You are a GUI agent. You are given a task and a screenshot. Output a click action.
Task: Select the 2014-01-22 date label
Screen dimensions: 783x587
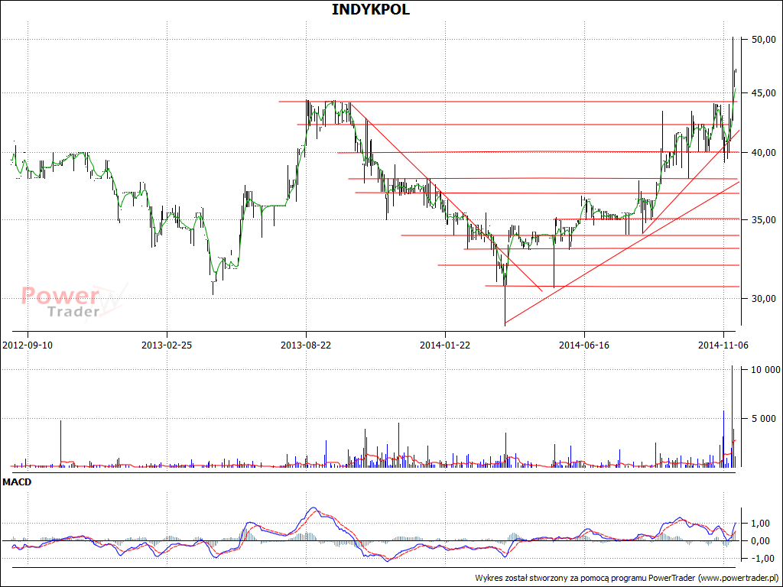pos(445,345)
